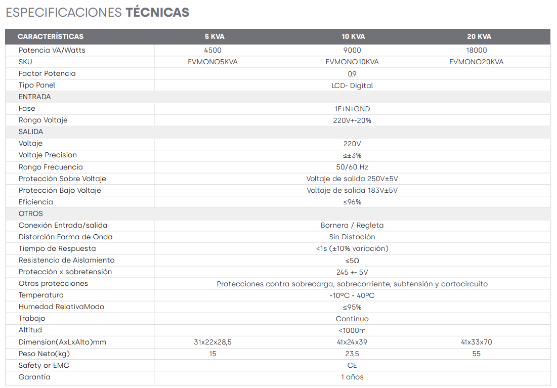Click the '1 años' warranty value
The height and width of the screenshot is (388, 557).
coord(352,377)
